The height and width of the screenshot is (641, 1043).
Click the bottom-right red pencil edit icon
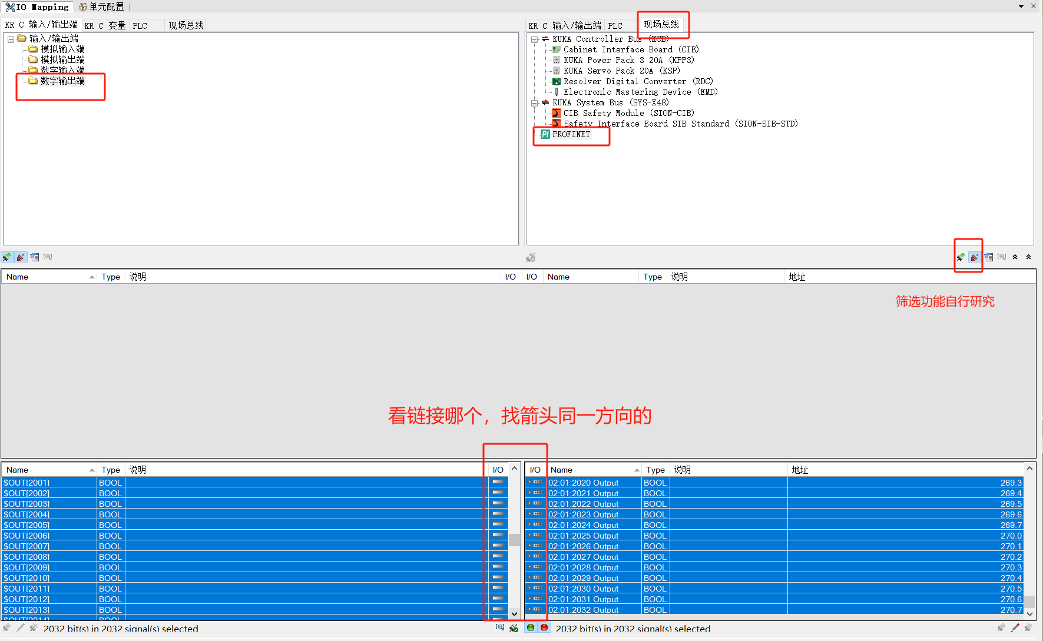pyautogui.click(x=1015, y=628)
